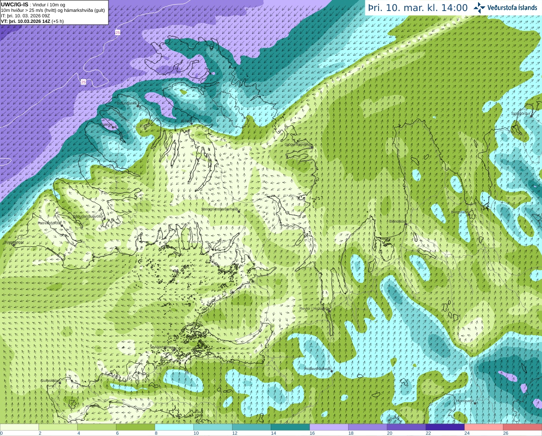
Task: Click the 12–14 m/s teal legend swatch
Action: (x=252, y=427)
